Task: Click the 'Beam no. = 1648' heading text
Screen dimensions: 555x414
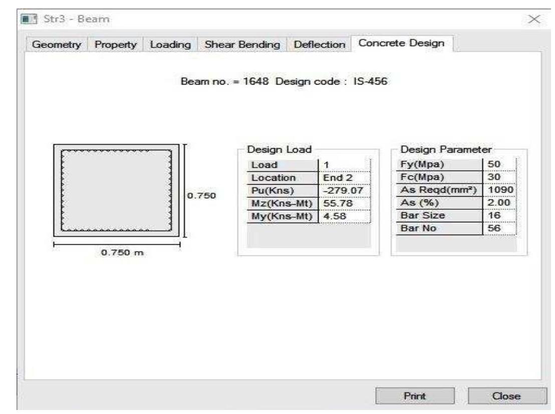Action: [x=224, y=82]
